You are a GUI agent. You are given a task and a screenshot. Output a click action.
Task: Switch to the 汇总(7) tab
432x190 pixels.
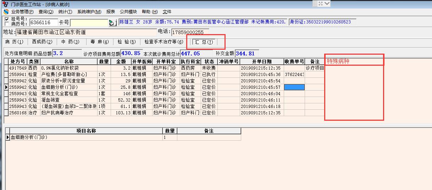[204, 42]
